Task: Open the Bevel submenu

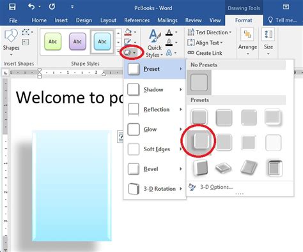Action: click(x=155, y=169)
